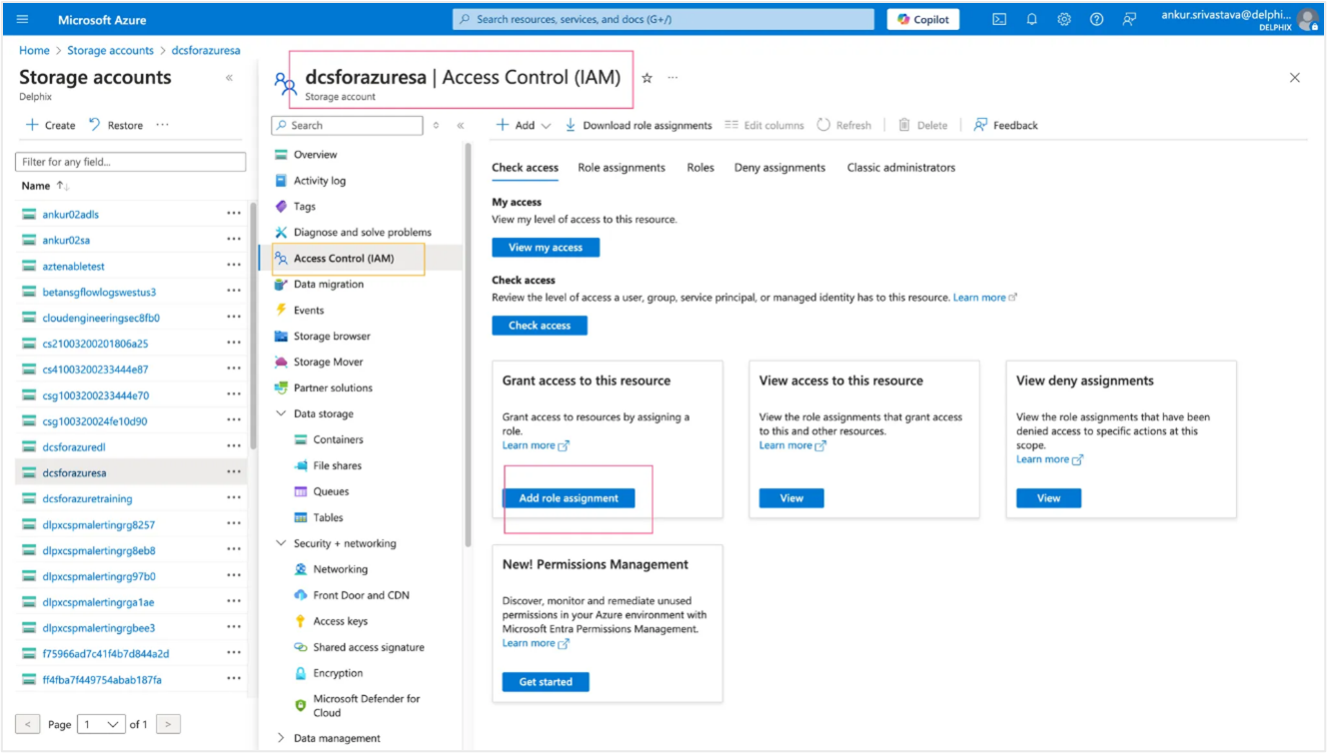1327x753 pixels.
Task: Click the resource menu Search box
Action: 347,126
